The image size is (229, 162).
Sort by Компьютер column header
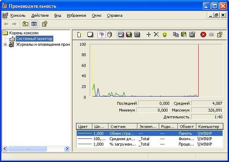click(x=210, y=127)
